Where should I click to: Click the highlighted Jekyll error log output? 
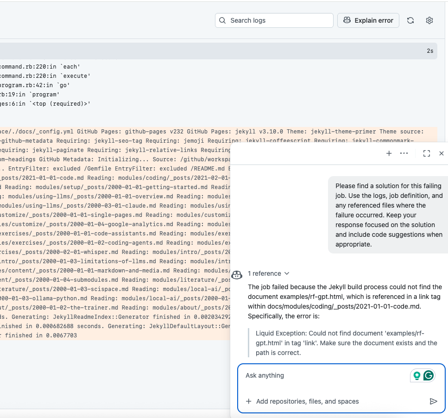click(x=116, y=232)
